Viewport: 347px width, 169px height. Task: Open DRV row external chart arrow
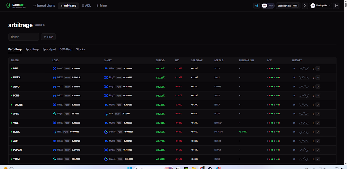pyautogui.click(x=318, y=69)
